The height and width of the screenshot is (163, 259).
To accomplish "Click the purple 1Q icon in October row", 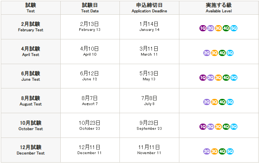I will tap(203, 127).
